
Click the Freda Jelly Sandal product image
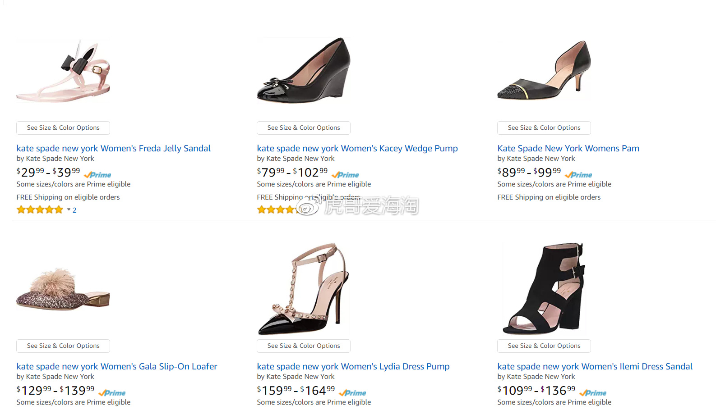point(64,72)
